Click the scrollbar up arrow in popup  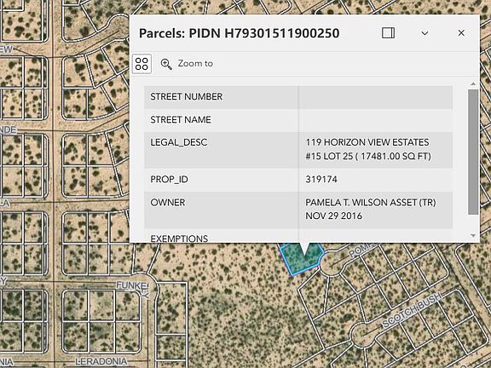point(473,83)
